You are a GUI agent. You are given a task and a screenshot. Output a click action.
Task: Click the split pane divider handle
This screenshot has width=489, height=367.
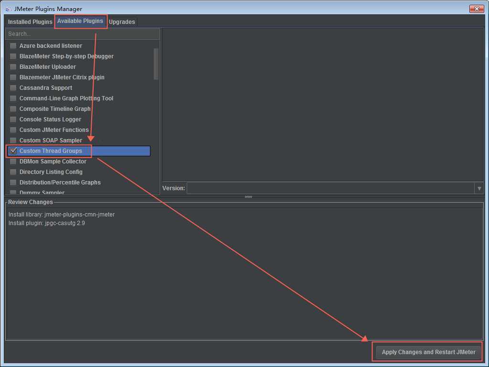(248, 197)
